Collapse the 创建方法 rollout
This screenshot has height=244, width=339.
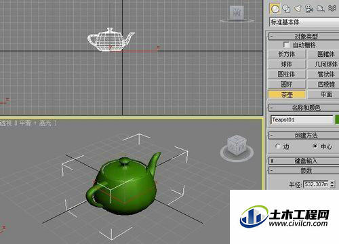click(x=304, y=136)
